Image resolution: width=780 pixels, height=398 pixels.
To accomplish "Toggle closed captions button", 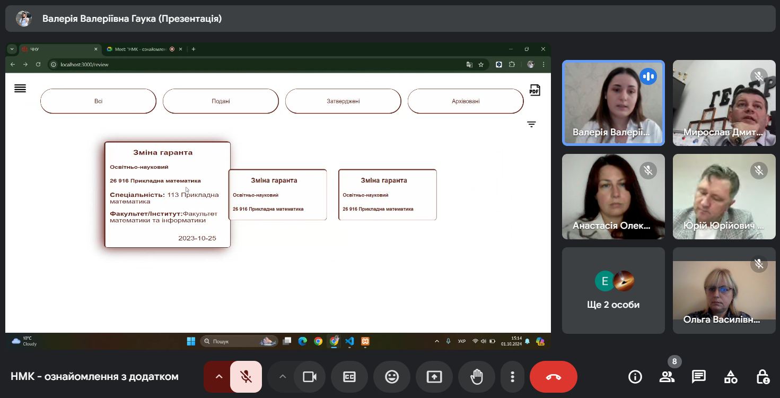I will [349, 377].
